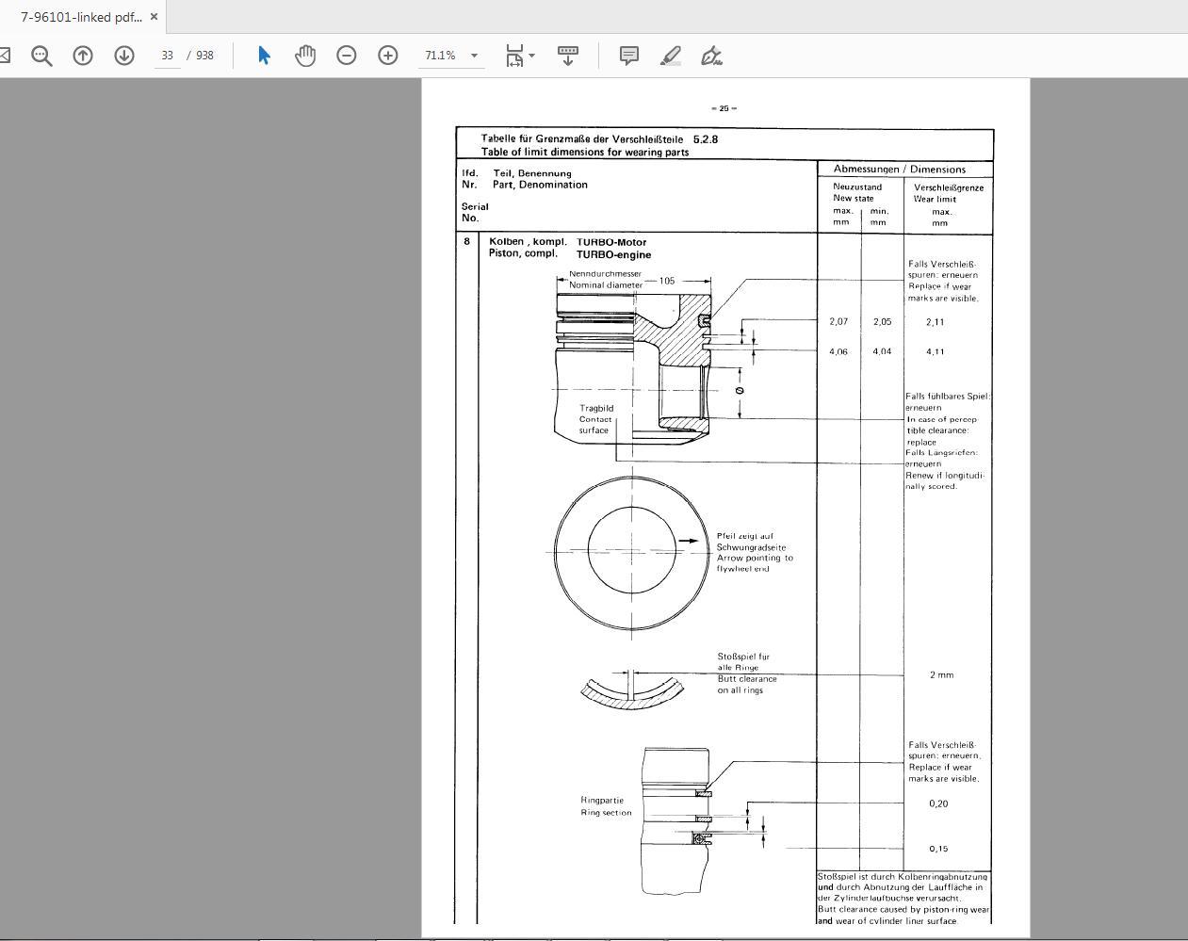
Task: Select the Highlight text tool
Action: (670, 56)
